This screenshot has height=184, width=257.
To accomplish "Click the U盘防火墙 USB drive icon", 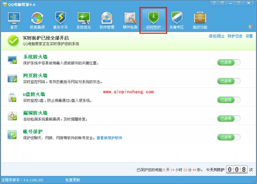I will [x=12, y=97].
